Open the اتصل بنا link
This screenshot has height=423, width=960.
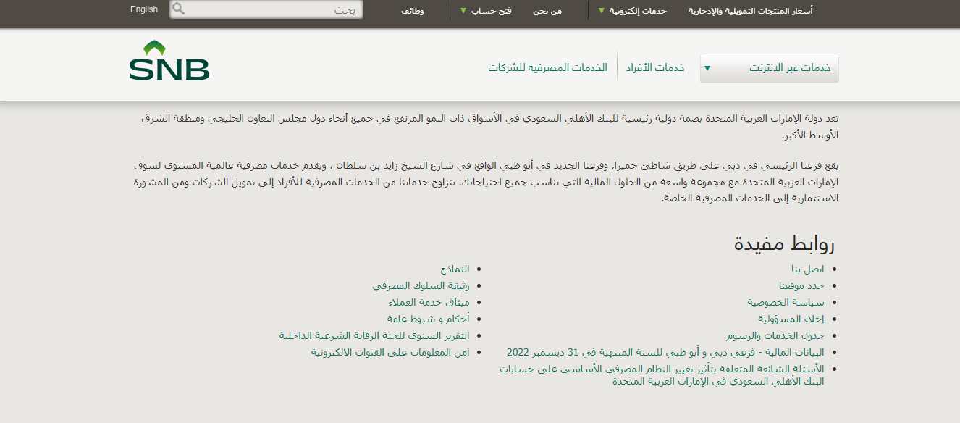[x=808, y=269]
